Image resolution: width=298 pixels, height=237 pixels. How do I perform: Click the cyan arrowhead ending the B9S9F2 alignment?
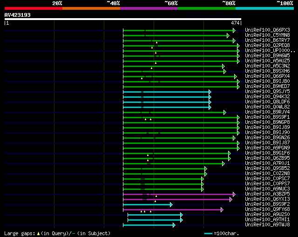(171, 205)
